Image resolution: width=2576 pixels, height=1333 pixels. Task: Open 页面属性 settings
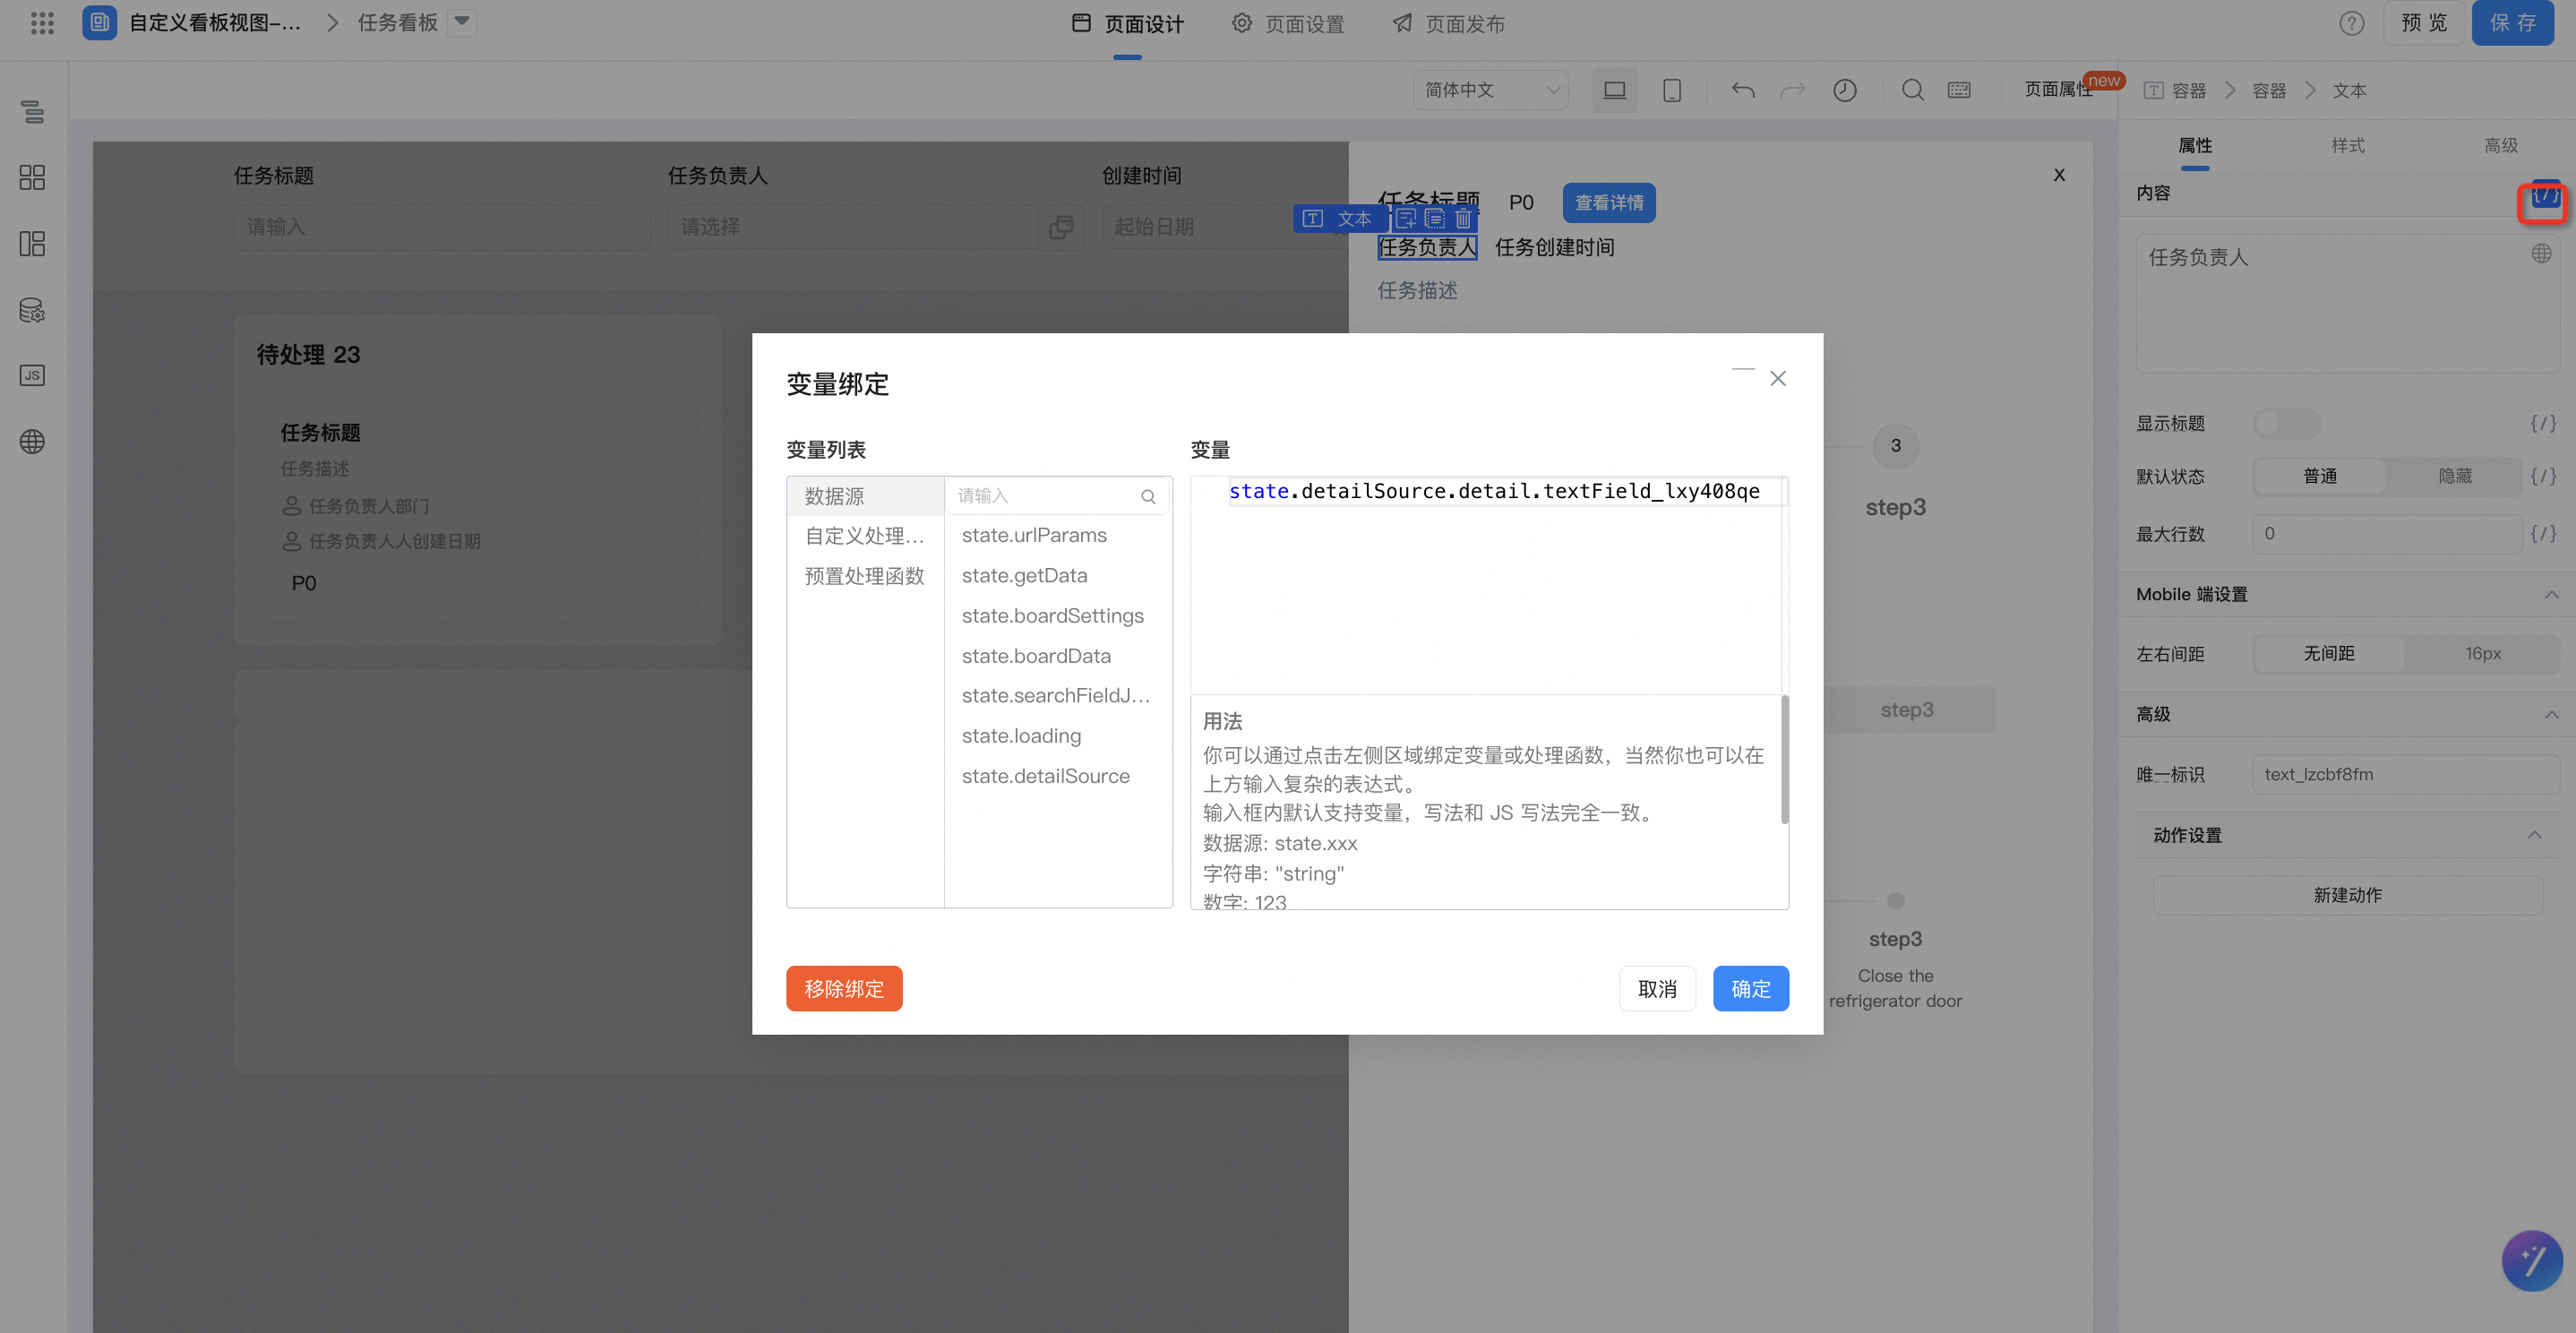[2059, 90]
